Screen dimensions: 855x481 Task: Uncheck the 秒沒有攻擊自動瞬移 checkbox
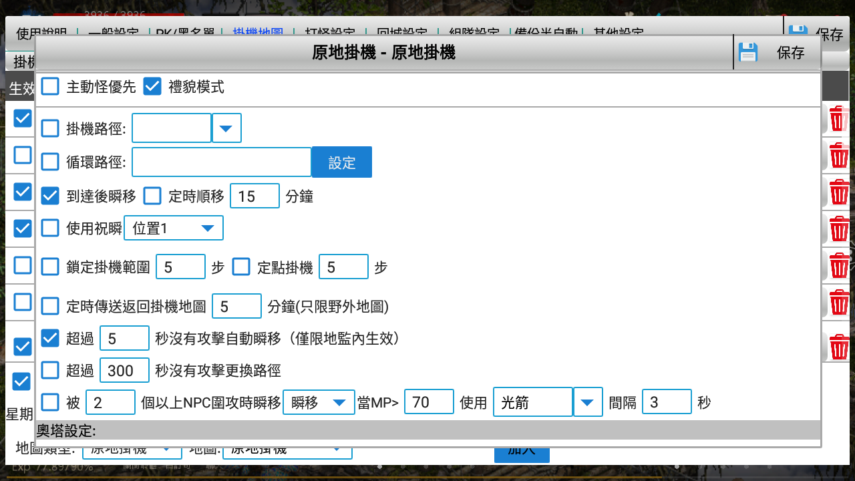pyautogui.click(x=50, y=338)
